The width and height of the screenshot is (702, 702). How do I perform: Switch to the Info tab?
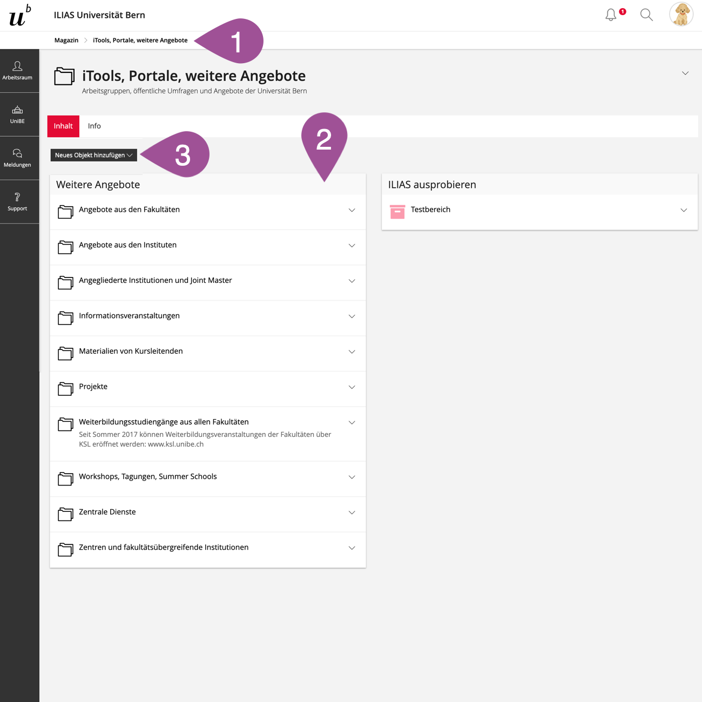point(94,126)
